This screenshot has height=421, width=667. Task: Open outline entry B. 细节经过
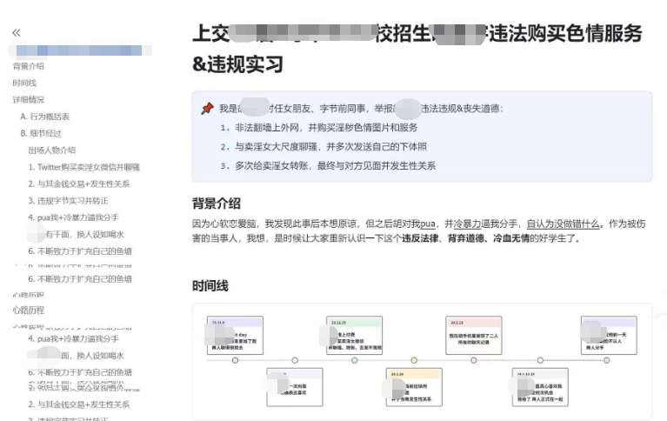(41, 133)
